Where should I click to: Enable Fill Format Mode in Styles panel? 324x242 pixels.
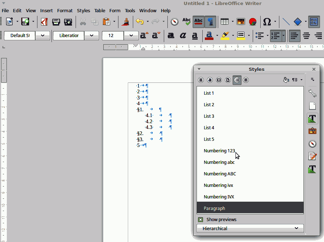pyautogui.click(x=286, y=80)
